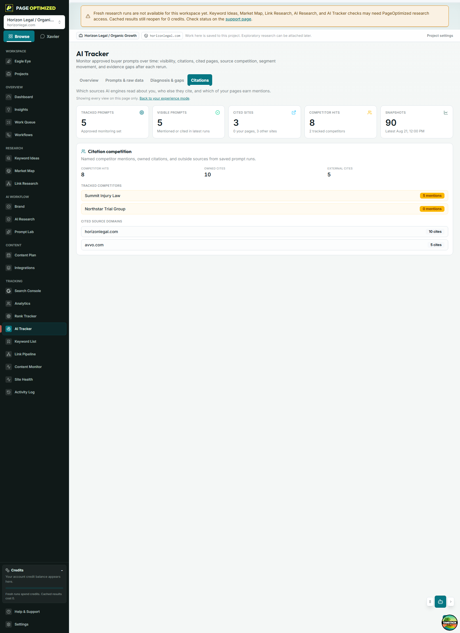460x633 pixels.
Task: Click the check icon on Visible Prompts card
Action: 218,113
